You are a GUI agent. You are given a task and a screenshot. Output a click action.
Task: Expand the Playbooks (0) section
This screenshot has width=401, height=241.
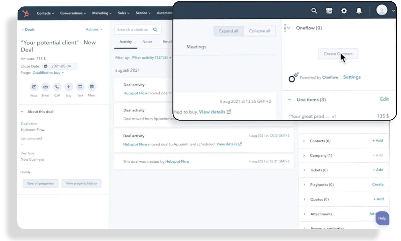[x=305, y=185]
